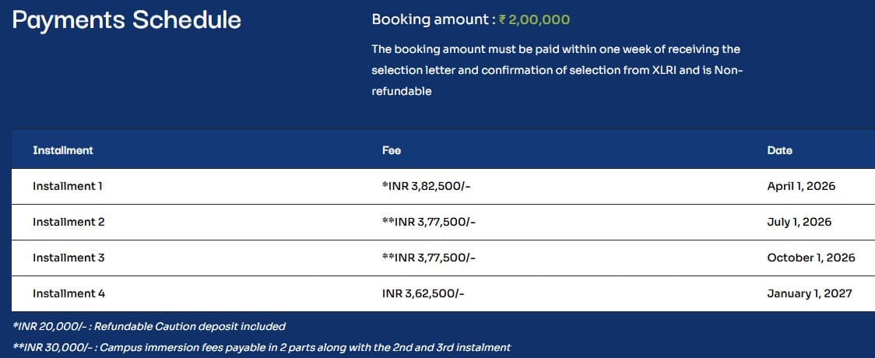Click the October 1, 2026 date

[x=810, y=258]
